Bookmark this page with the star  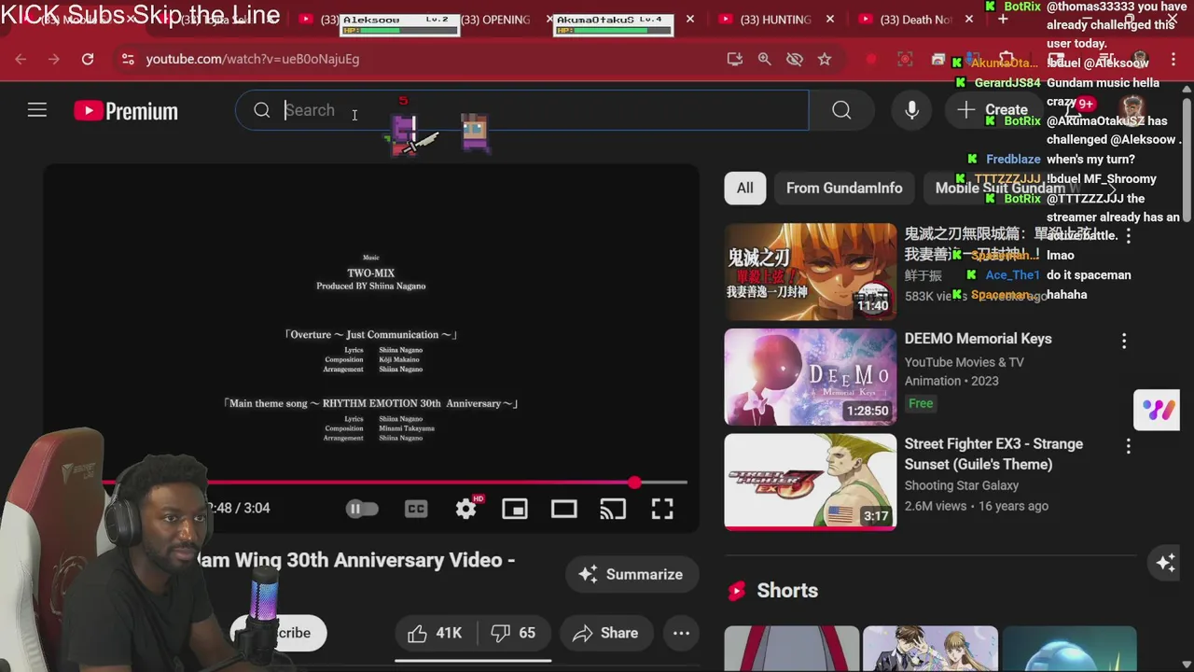(x=825, y=59)
